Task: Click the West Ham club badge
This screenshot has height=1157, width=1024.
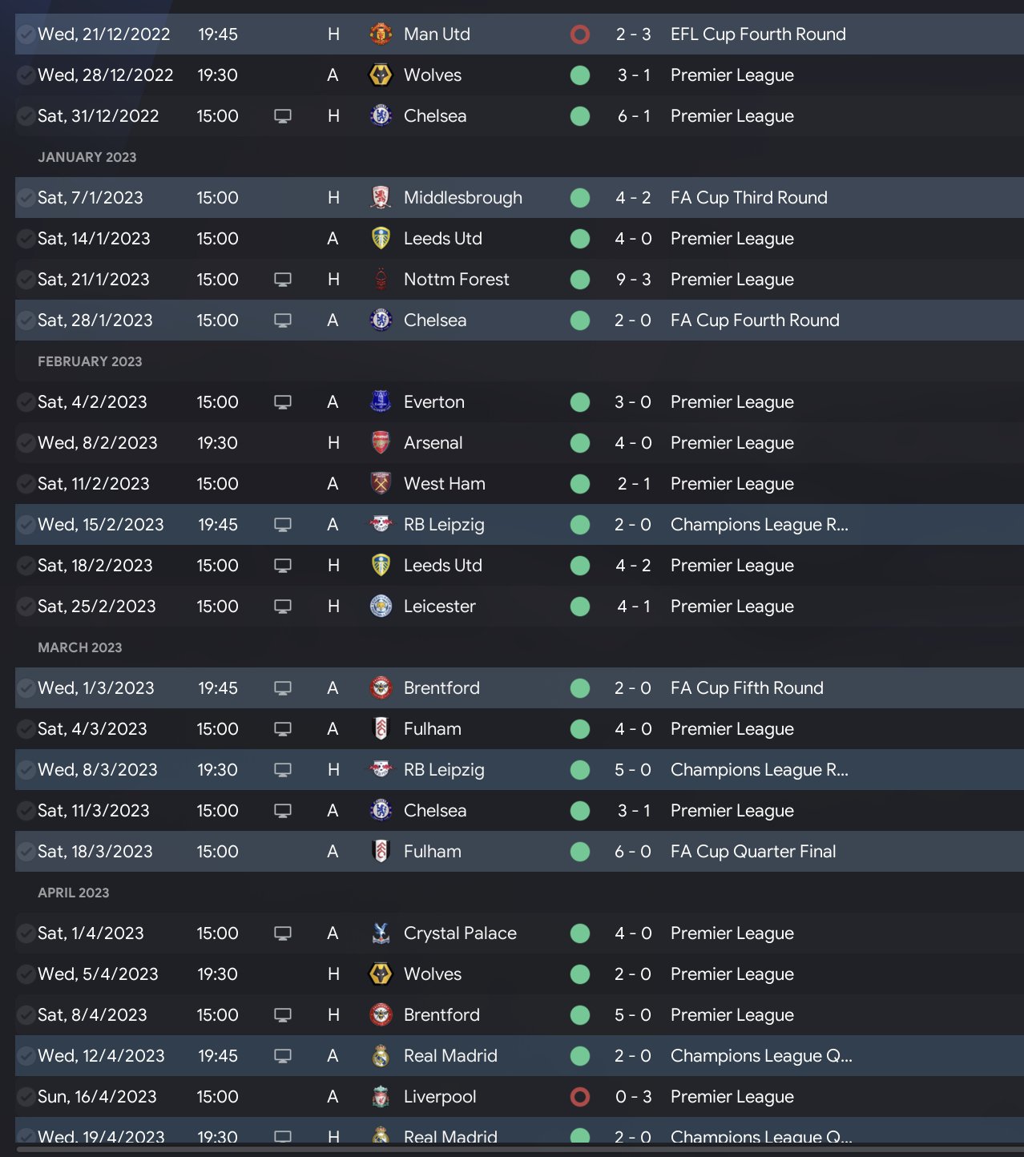Action: pos(381,484)
